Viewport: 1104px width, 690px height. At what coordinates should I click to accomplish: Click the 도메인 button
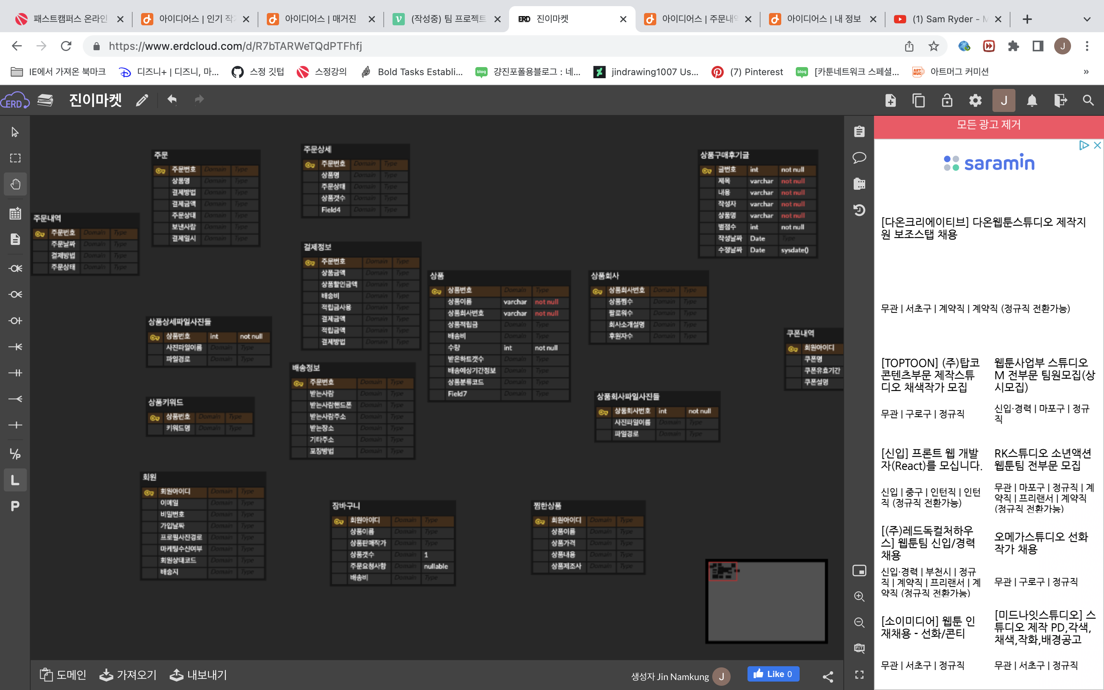[62, 675]
